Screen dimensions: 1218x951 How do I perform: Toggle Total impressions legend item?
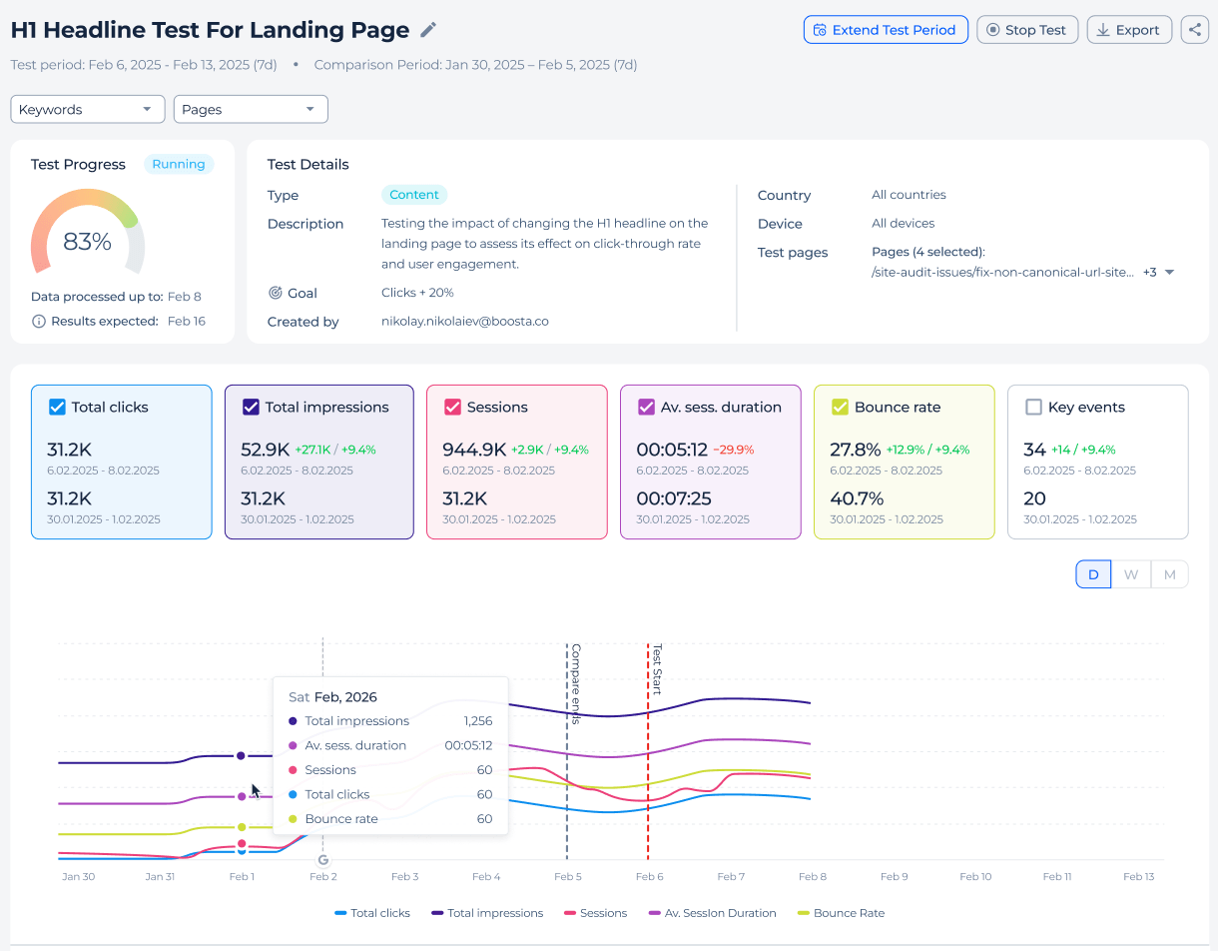pos(487,913)
